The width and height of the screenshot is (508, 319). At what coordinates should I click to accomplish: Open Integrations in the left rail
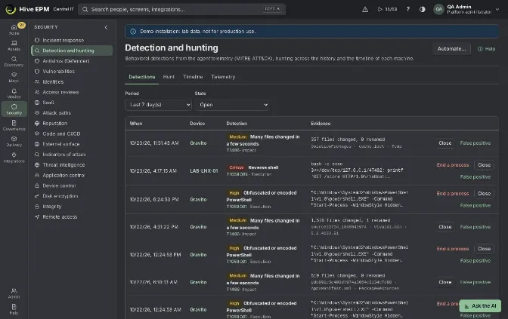[x=14, y=157]
